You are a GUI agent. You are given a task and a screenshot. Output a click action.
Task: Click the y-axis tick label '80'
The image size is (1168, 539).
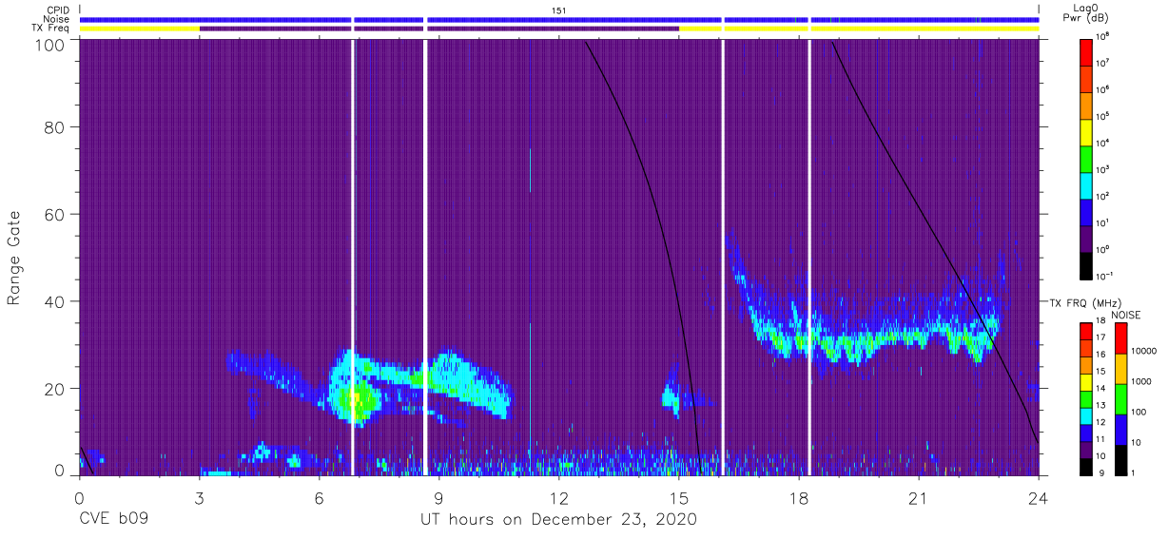(x=53, y=127)
